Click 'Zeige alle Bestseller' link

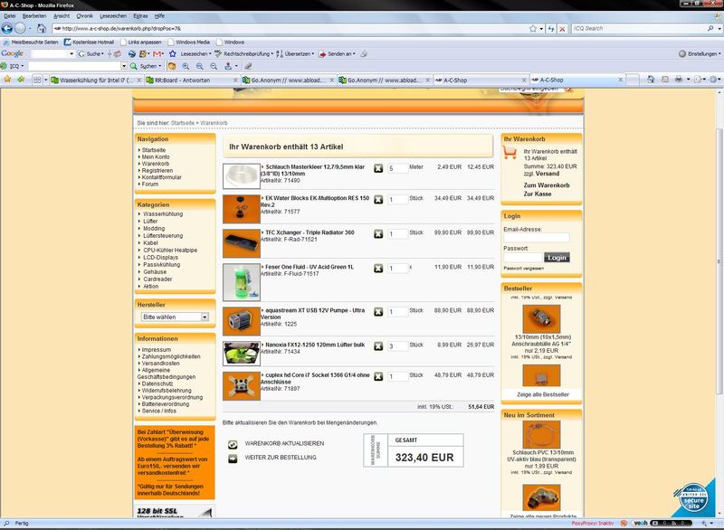tap(543, 394)
